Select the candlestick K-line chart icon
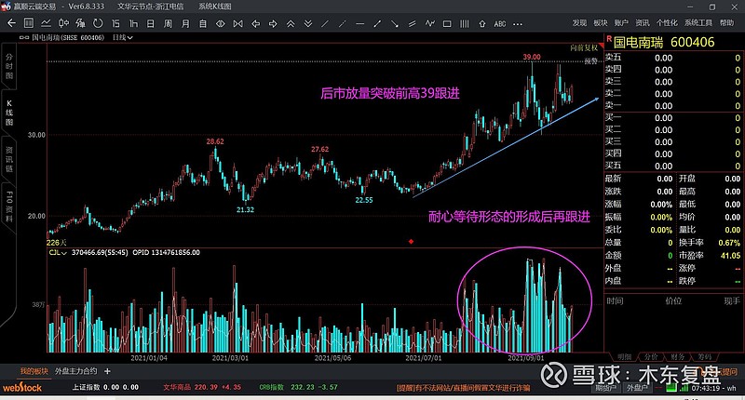Screen dimensions: 745x400 click(x=63, y=23)
